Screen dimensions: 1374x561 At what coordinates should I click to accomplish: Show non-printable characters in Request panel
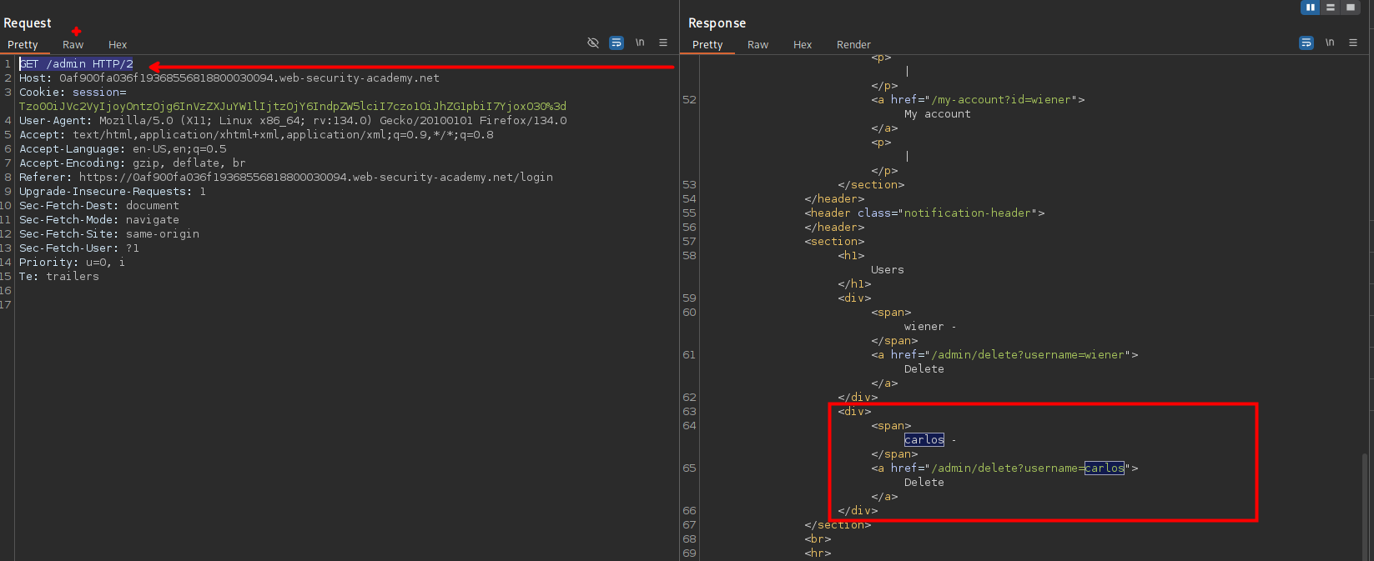640,43
